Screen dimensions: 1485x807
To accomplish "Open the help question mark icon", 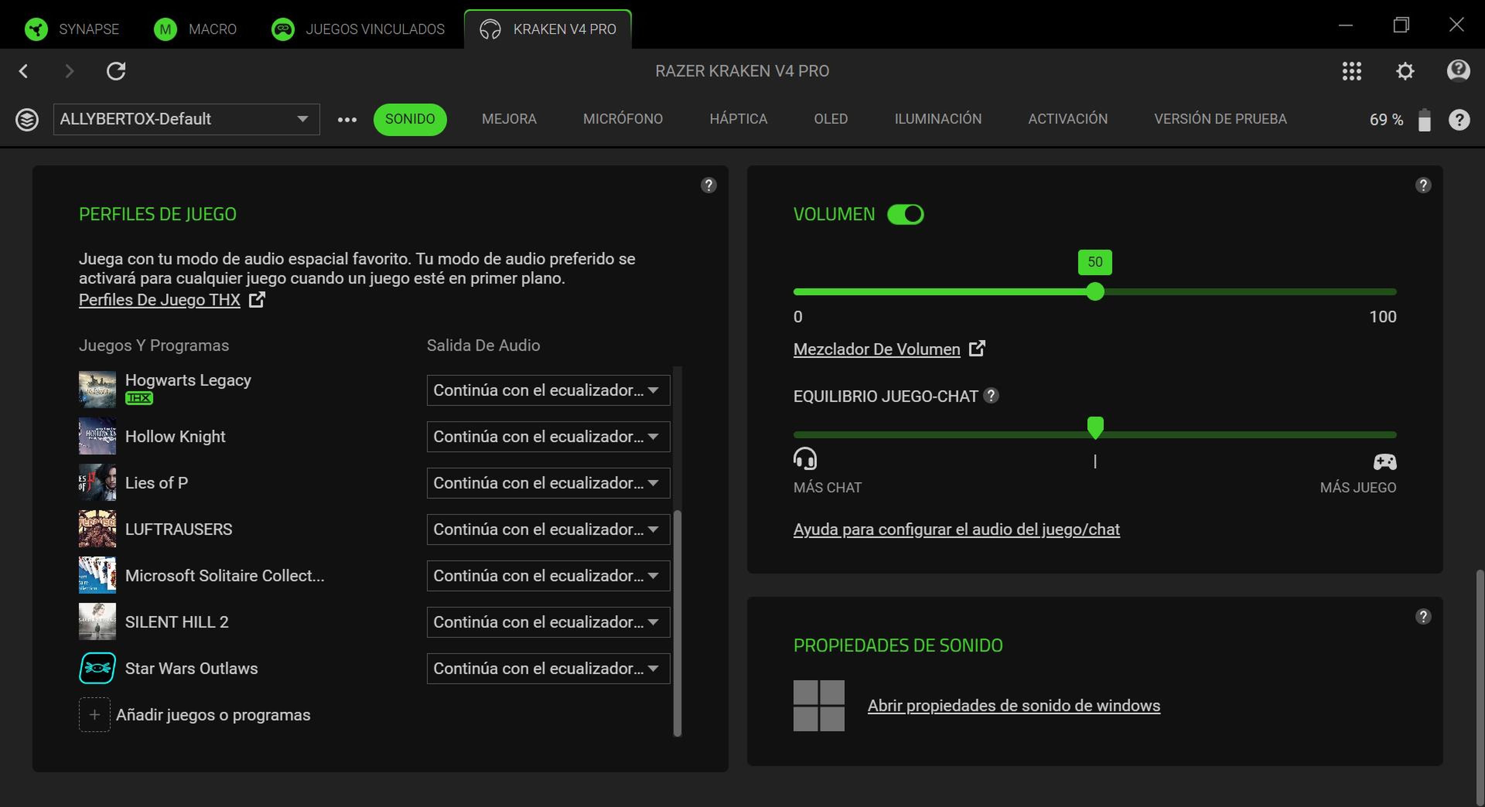I will (x=1459, y=119).
